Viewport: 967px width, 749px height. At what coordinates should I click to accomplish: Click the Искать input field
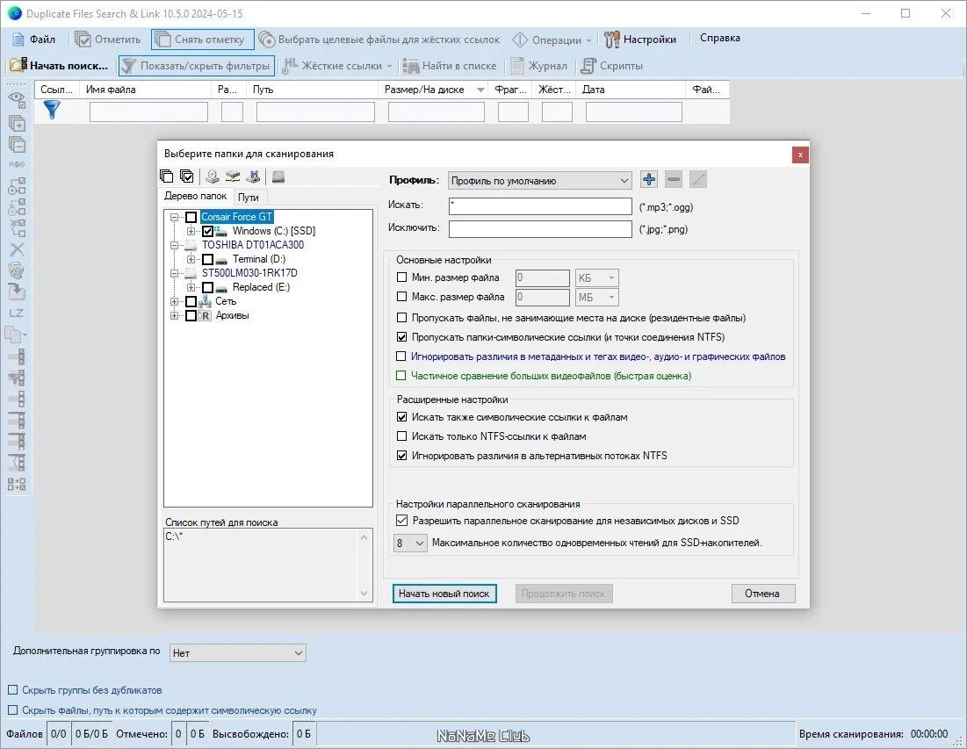pyautogui.click(x=540, y=205)
